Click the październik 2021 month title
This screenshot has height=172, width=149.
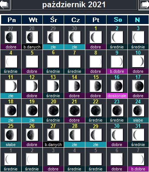74,5
